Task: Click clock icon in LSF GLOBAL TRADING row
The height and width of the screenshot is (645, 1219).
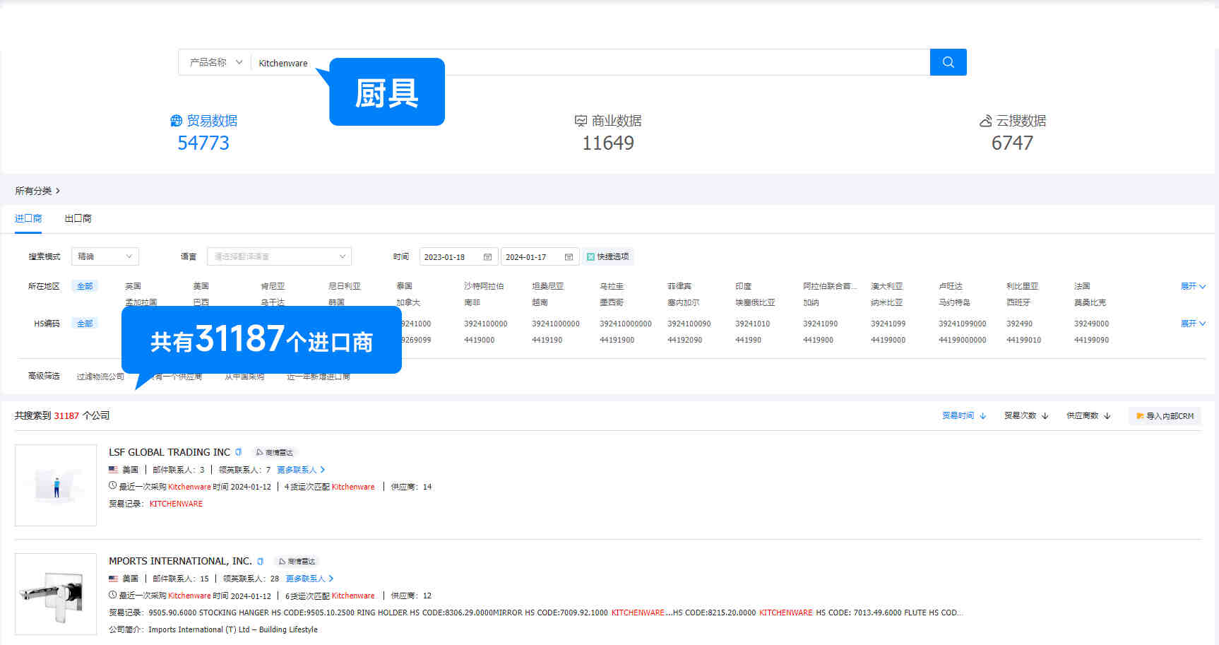Action: tap(112, 486)
